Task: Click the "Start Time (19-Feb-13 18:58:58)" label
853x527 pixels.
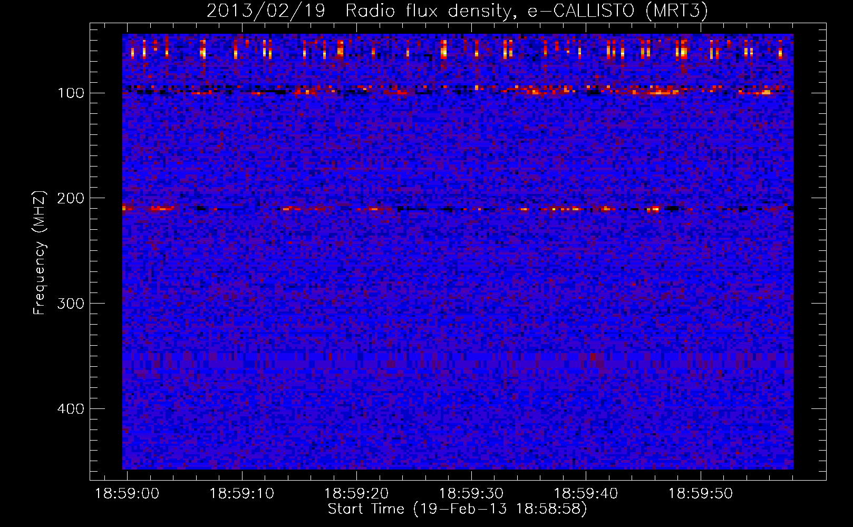Action: [x=457, y=509]
